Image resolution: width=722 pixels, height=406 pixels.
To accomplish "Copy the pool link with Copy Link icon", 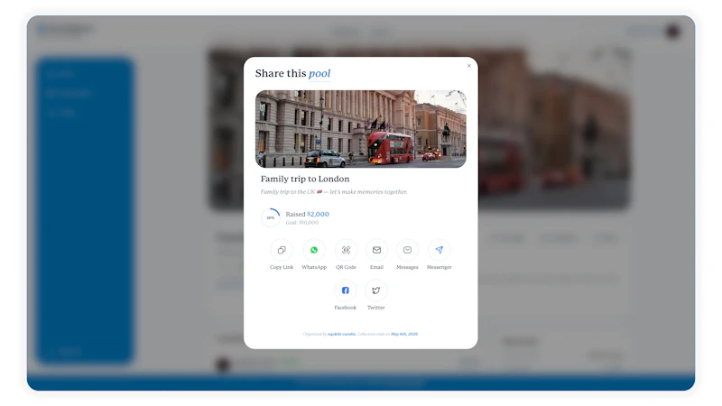I will pyautogui.click(x=282, y=250).
